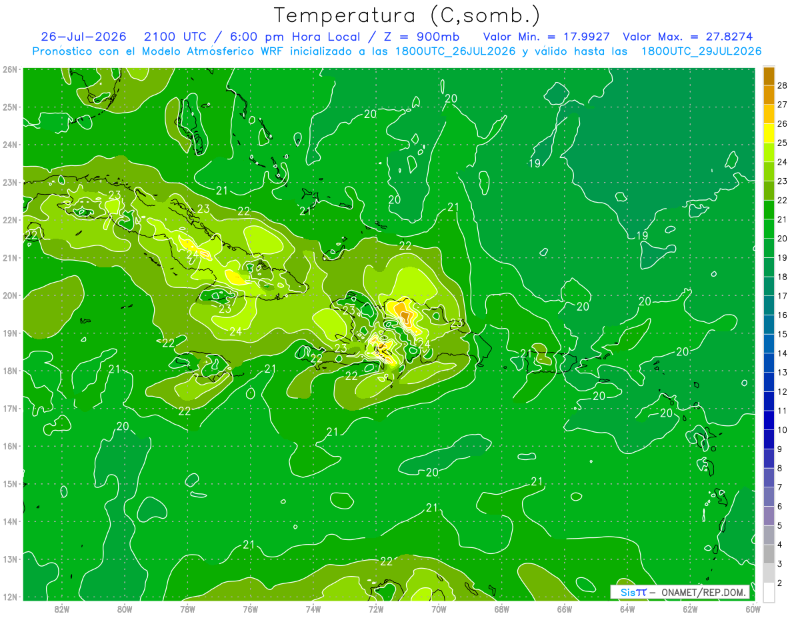Click the legend value label "18"

click(782, 277)
